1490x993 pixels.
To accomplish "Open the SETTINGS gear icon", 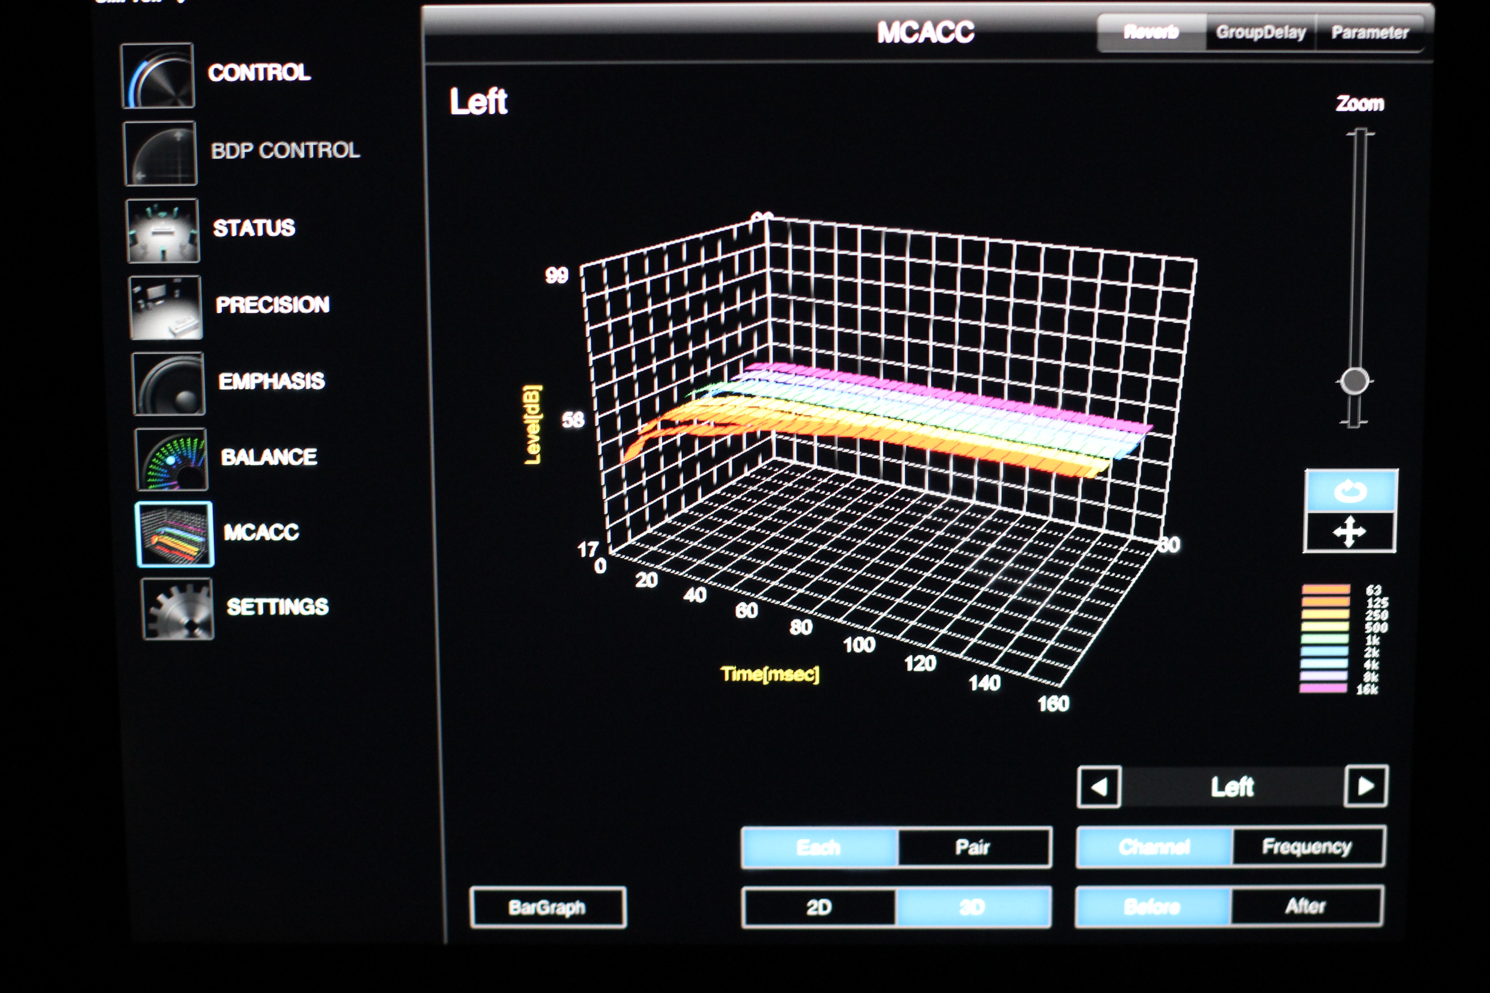I will (x=178, y=609).
